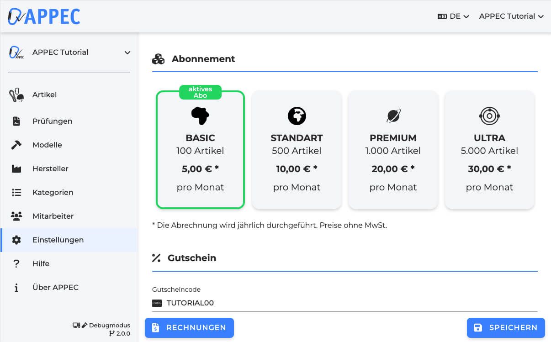This screenshot has width=551, height=342.
Task: Open the Hilfe question mark icon
Action: point(16,263)
